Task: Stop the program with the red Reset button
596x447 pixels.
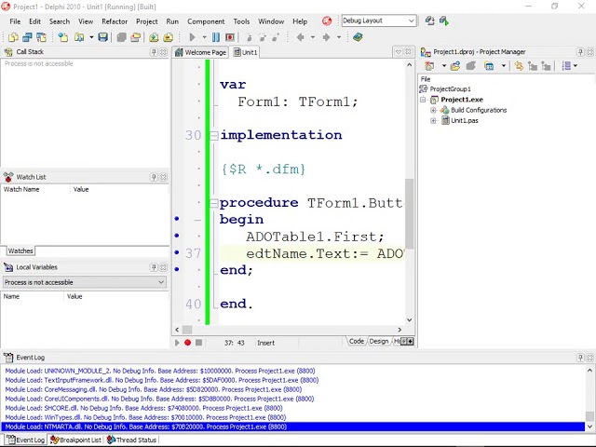Action: 230,37
